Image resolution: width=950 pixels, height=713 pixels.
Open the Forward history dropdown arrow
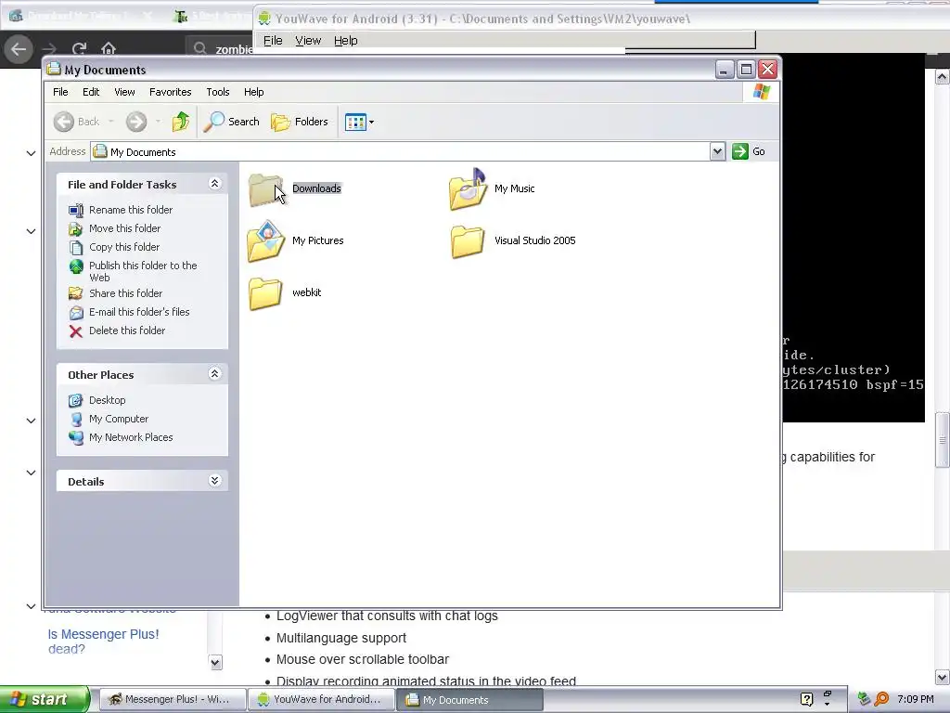point(158,122)
